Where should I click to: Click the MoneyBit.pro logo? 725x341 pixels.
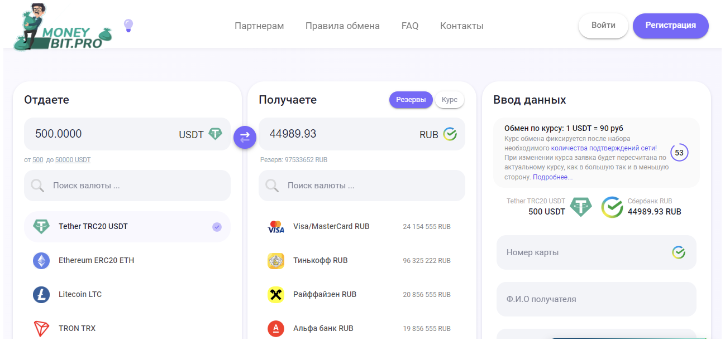point(63,27)
